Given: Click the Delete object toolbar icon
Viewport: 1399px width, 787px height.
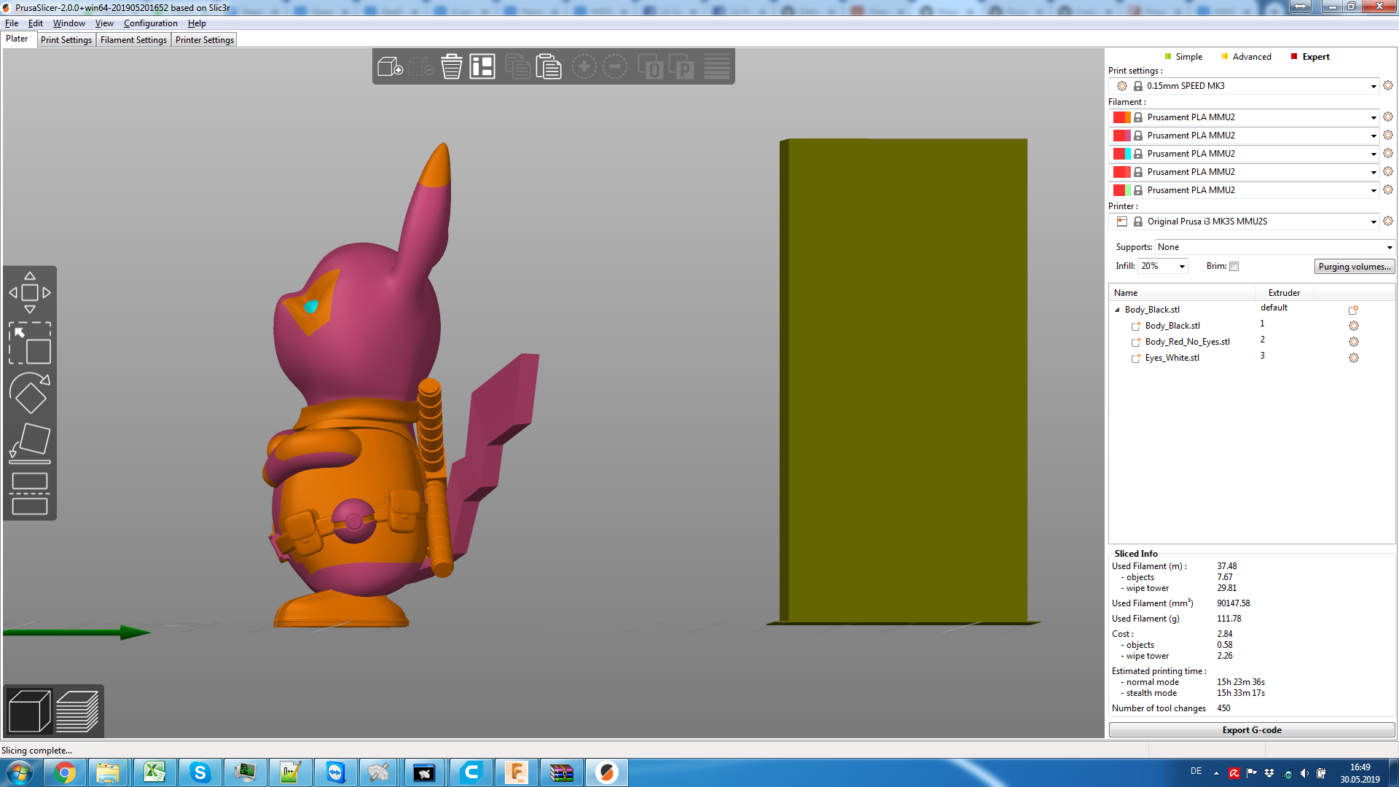Looking at the screenshot, I should 420,67.
